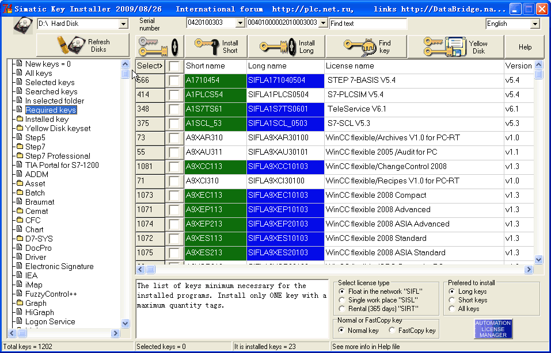This screenshot has width=551, height=353.
Task: Click the Help button
Action: [x=525, y=47]
